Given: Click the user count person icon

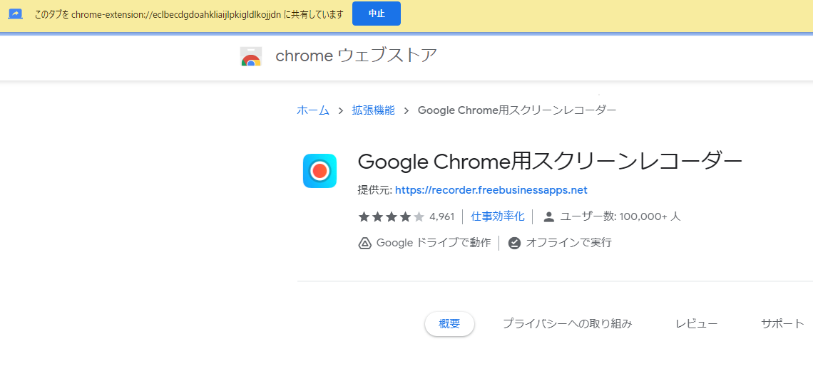Looking at the screenshot, I should coord(548,216).
